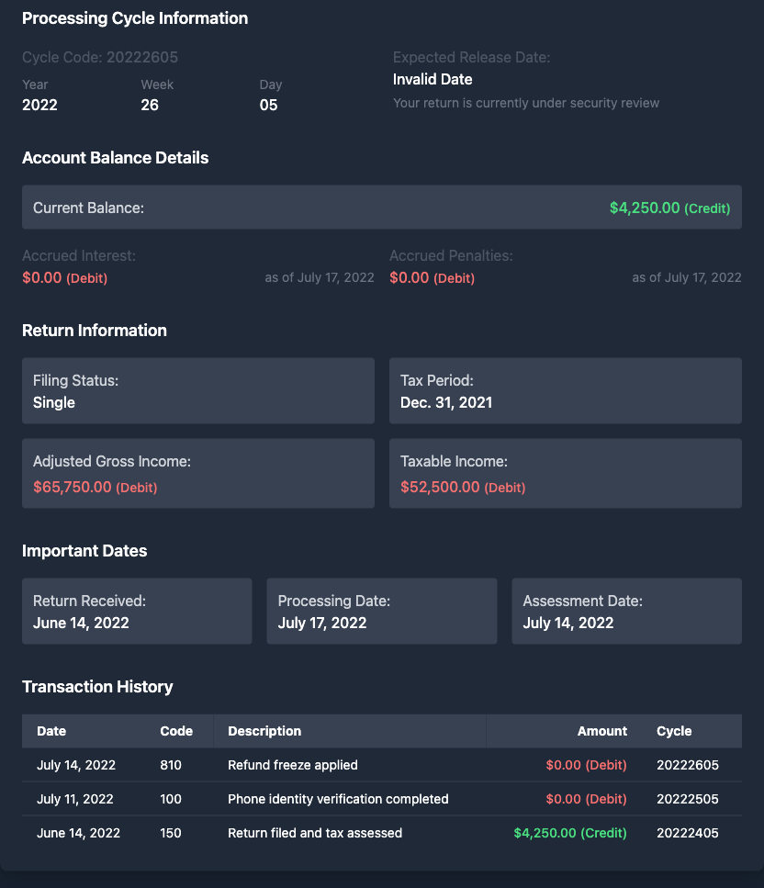The image size is (764, 888).
Task: Select the Return filed and tax assessed row
Action: click(x=381, y=833)
